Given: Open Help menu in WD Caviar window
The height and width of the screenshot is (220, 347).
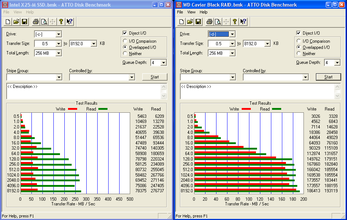Looking at the screenshot, I should tap(203, 12).
